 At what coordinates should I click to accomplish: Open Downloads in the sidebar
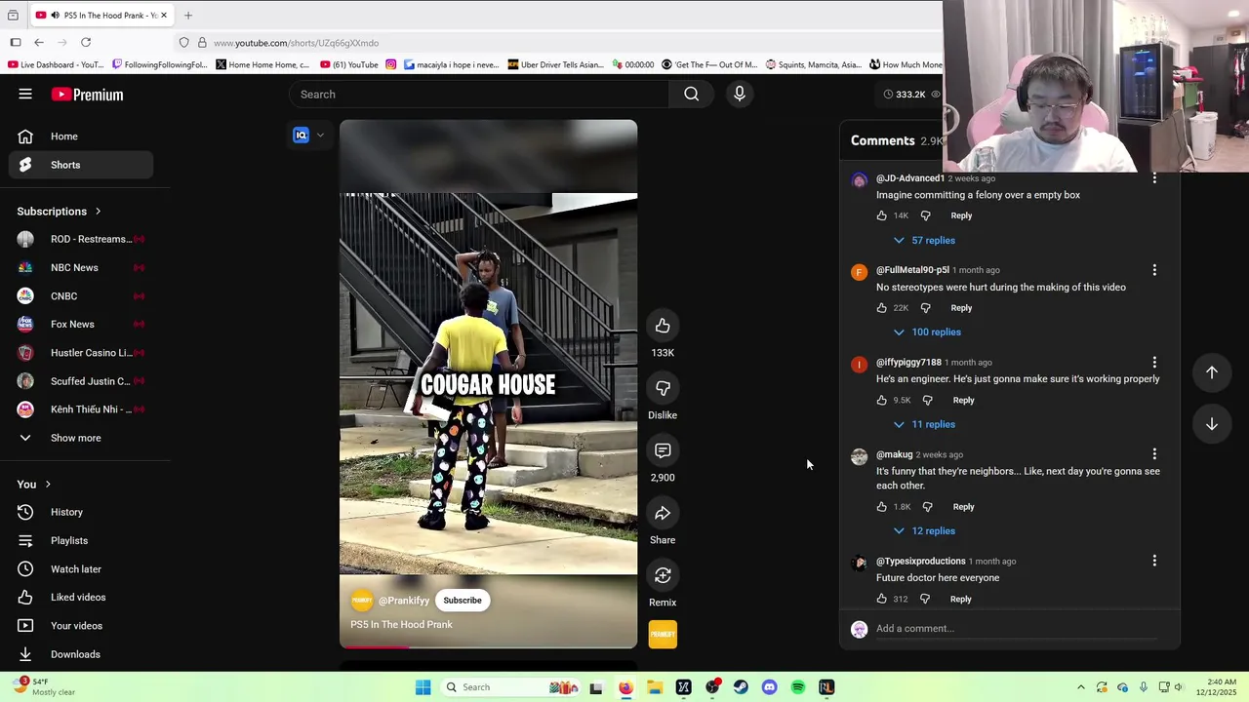tap(81, 654)
